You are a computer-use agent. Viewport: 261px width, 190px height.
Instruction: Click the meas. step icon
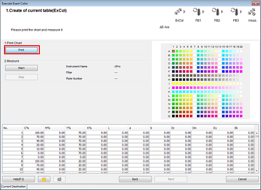pos(252,12)
